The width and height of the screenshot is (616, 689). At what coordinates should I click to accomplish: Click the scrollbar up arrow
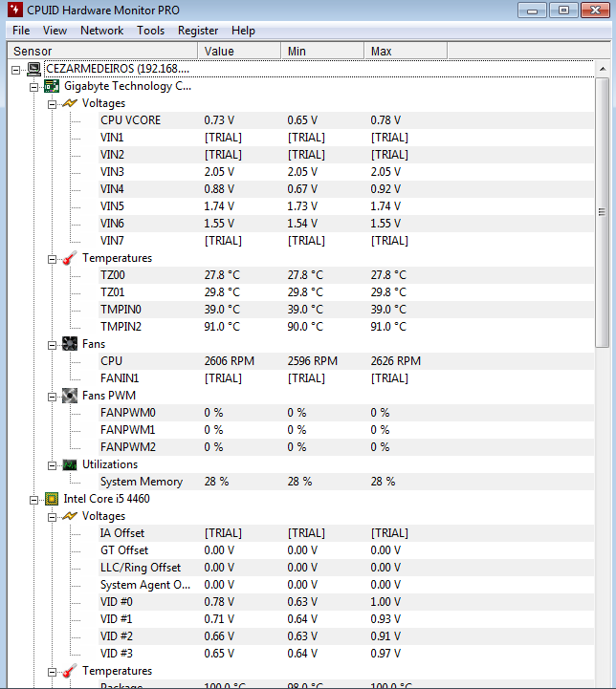[603, 69]
